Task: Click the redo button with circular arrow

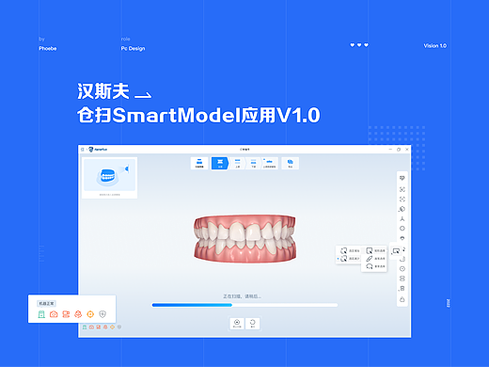Action: tap(252, 323)
